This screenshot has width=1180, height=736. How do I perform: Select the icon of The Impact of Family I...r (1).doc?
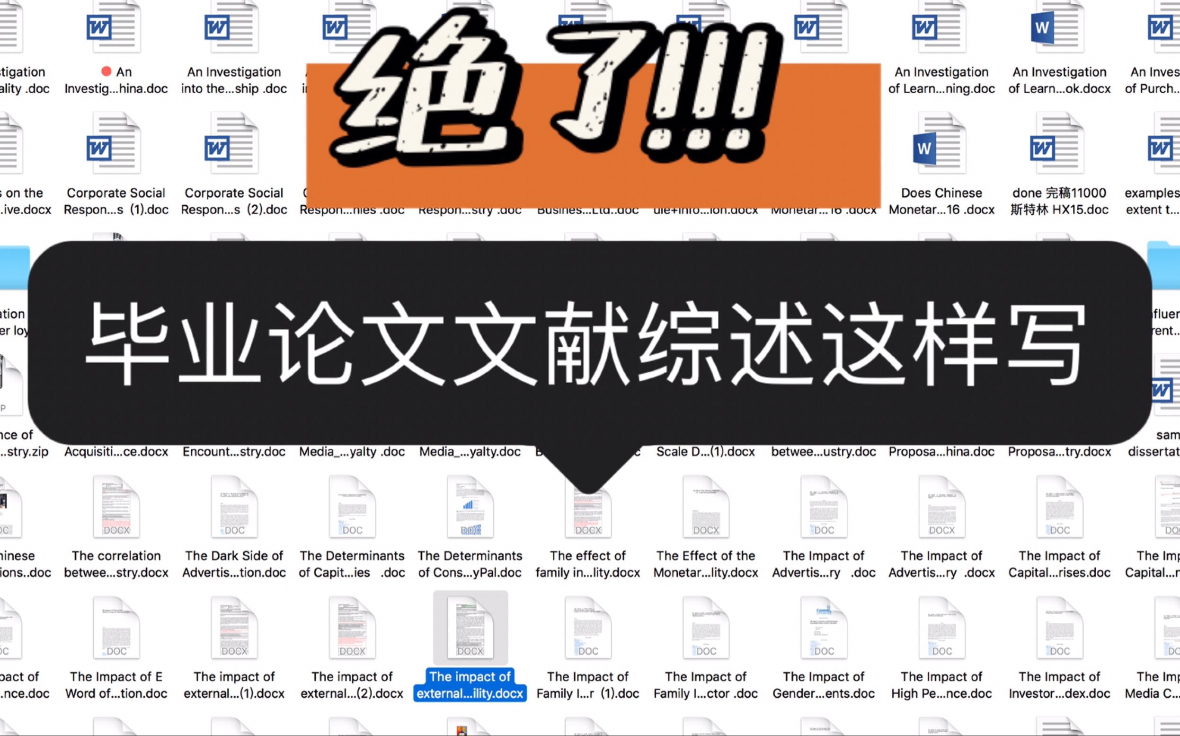588,628
